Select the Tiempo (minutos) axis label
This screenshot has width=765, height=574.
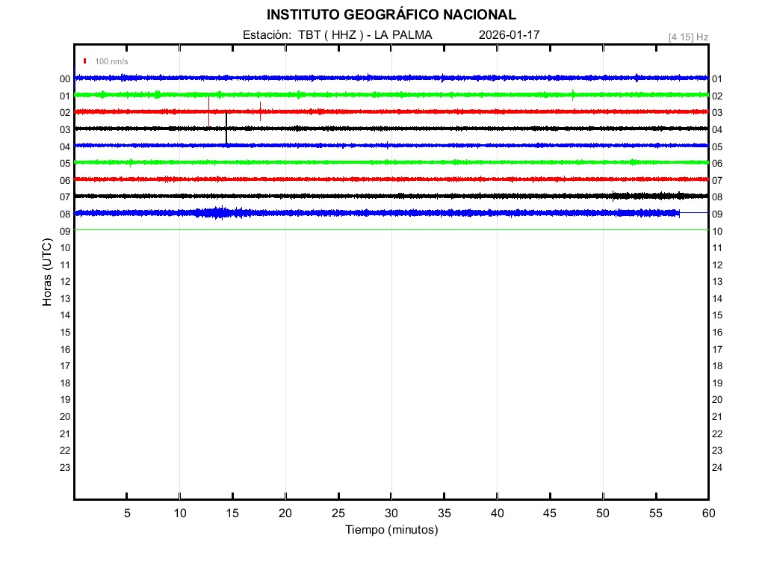click(391, 530)
